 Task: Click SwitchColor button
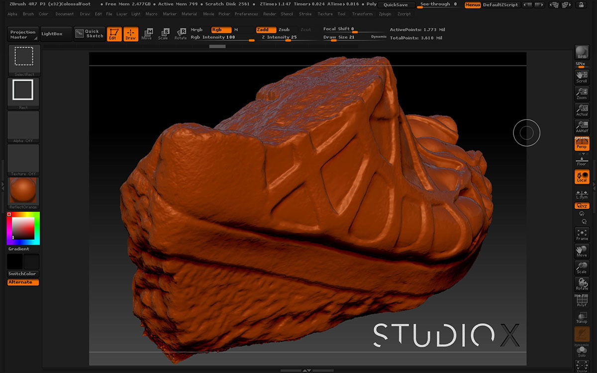pos(23,274)
